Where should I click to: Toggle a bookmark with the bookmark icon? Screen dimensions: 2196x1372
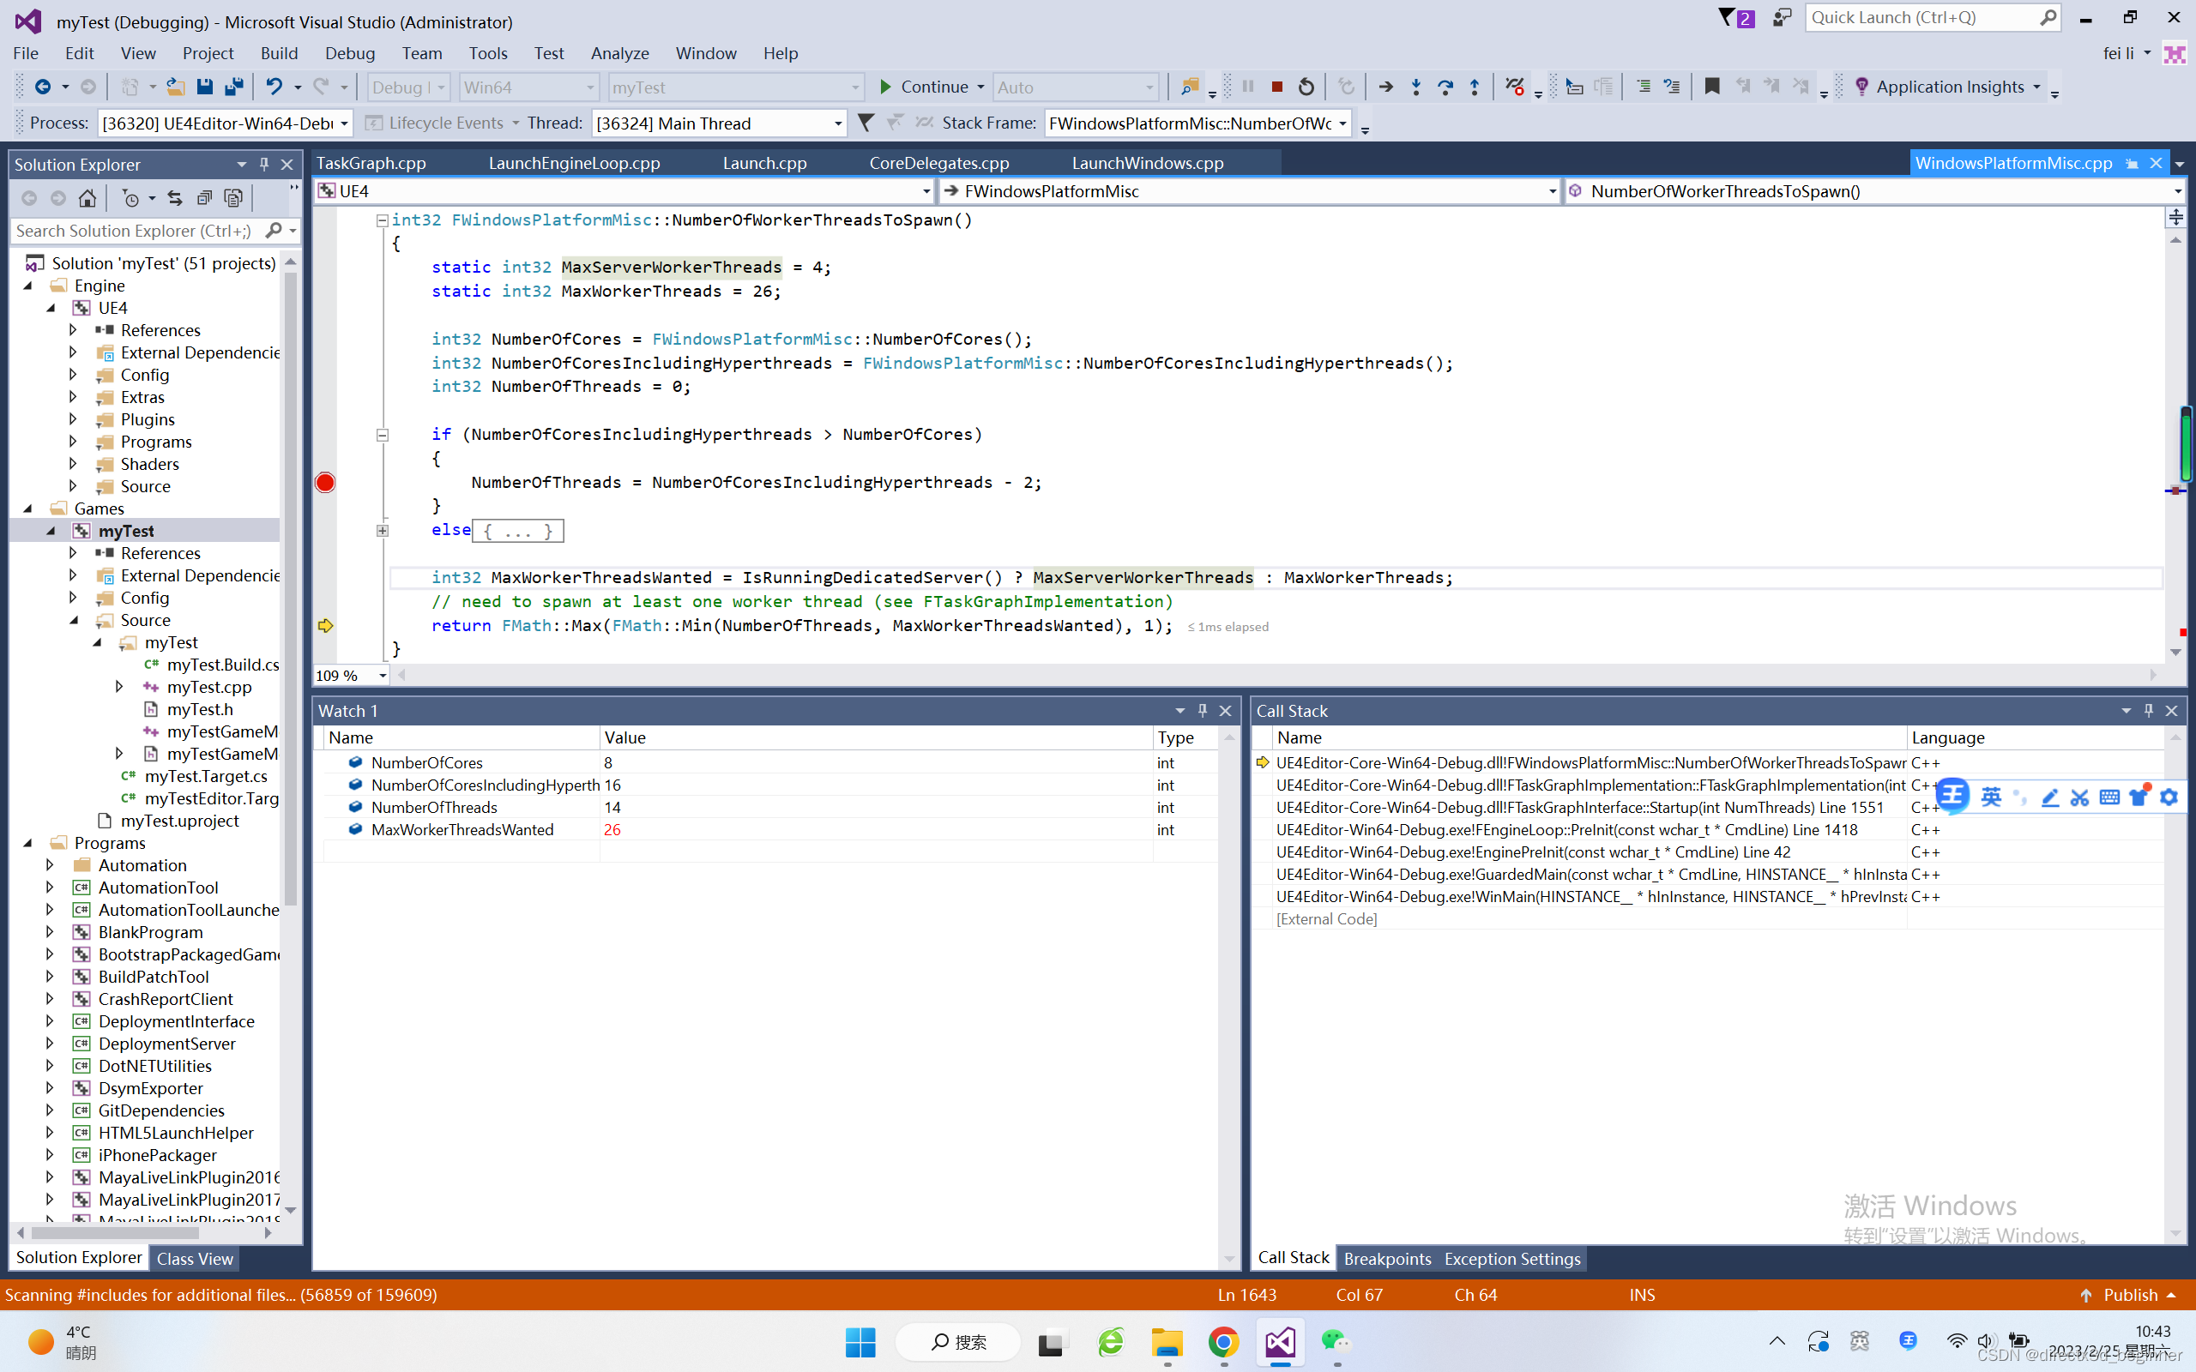coord(1711,87)
